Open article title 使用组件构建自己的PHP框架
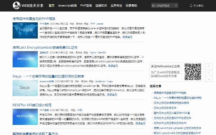Screen dimensions: 216x135 [34, 19]
